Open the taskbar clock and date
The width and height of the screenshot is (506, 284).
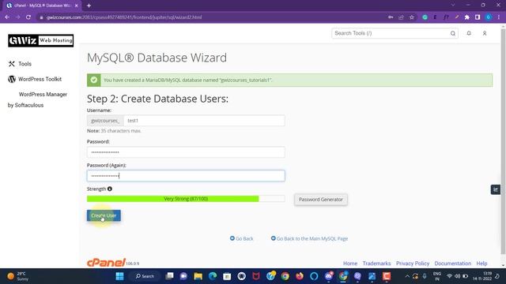(x=482, y=276)
